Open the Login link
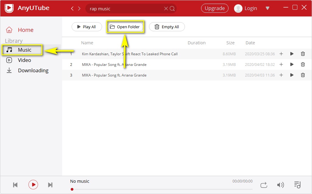The height and width of the screenshot is (194, 312). pos(251,8)
